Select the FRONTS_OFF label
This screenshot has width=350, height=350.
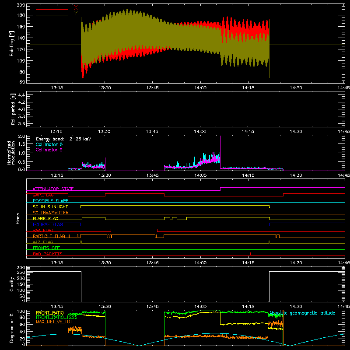click(46, 248)
